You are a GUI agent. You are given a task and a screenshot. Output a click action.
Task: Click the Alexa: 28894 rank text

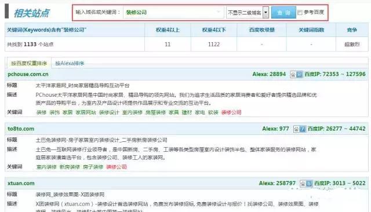269,74
